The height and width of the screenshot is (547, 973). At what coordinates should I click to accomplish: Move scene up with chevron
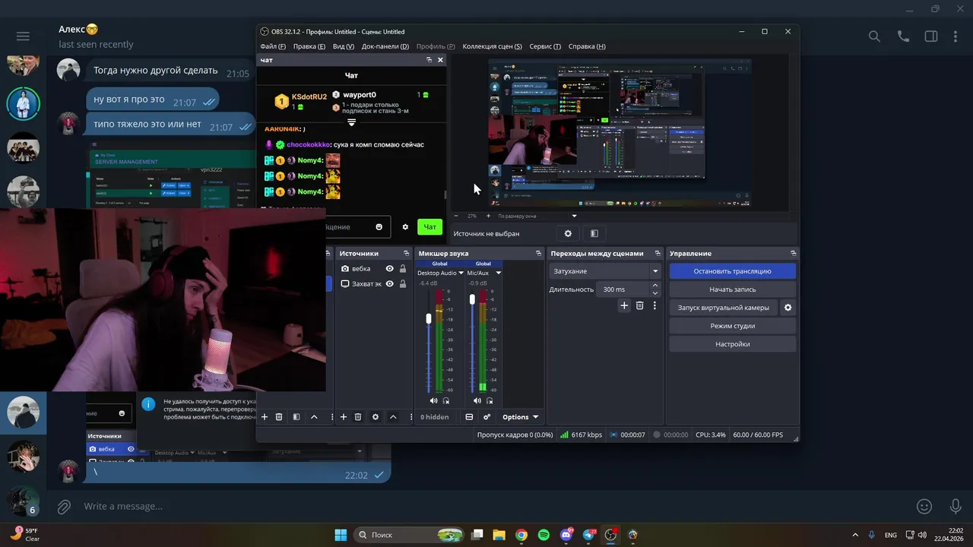pos(314,417)
